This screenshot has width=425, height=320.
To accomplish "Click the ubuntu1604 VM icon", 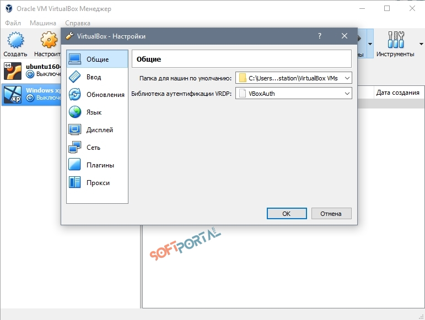I will click(13, 71).
